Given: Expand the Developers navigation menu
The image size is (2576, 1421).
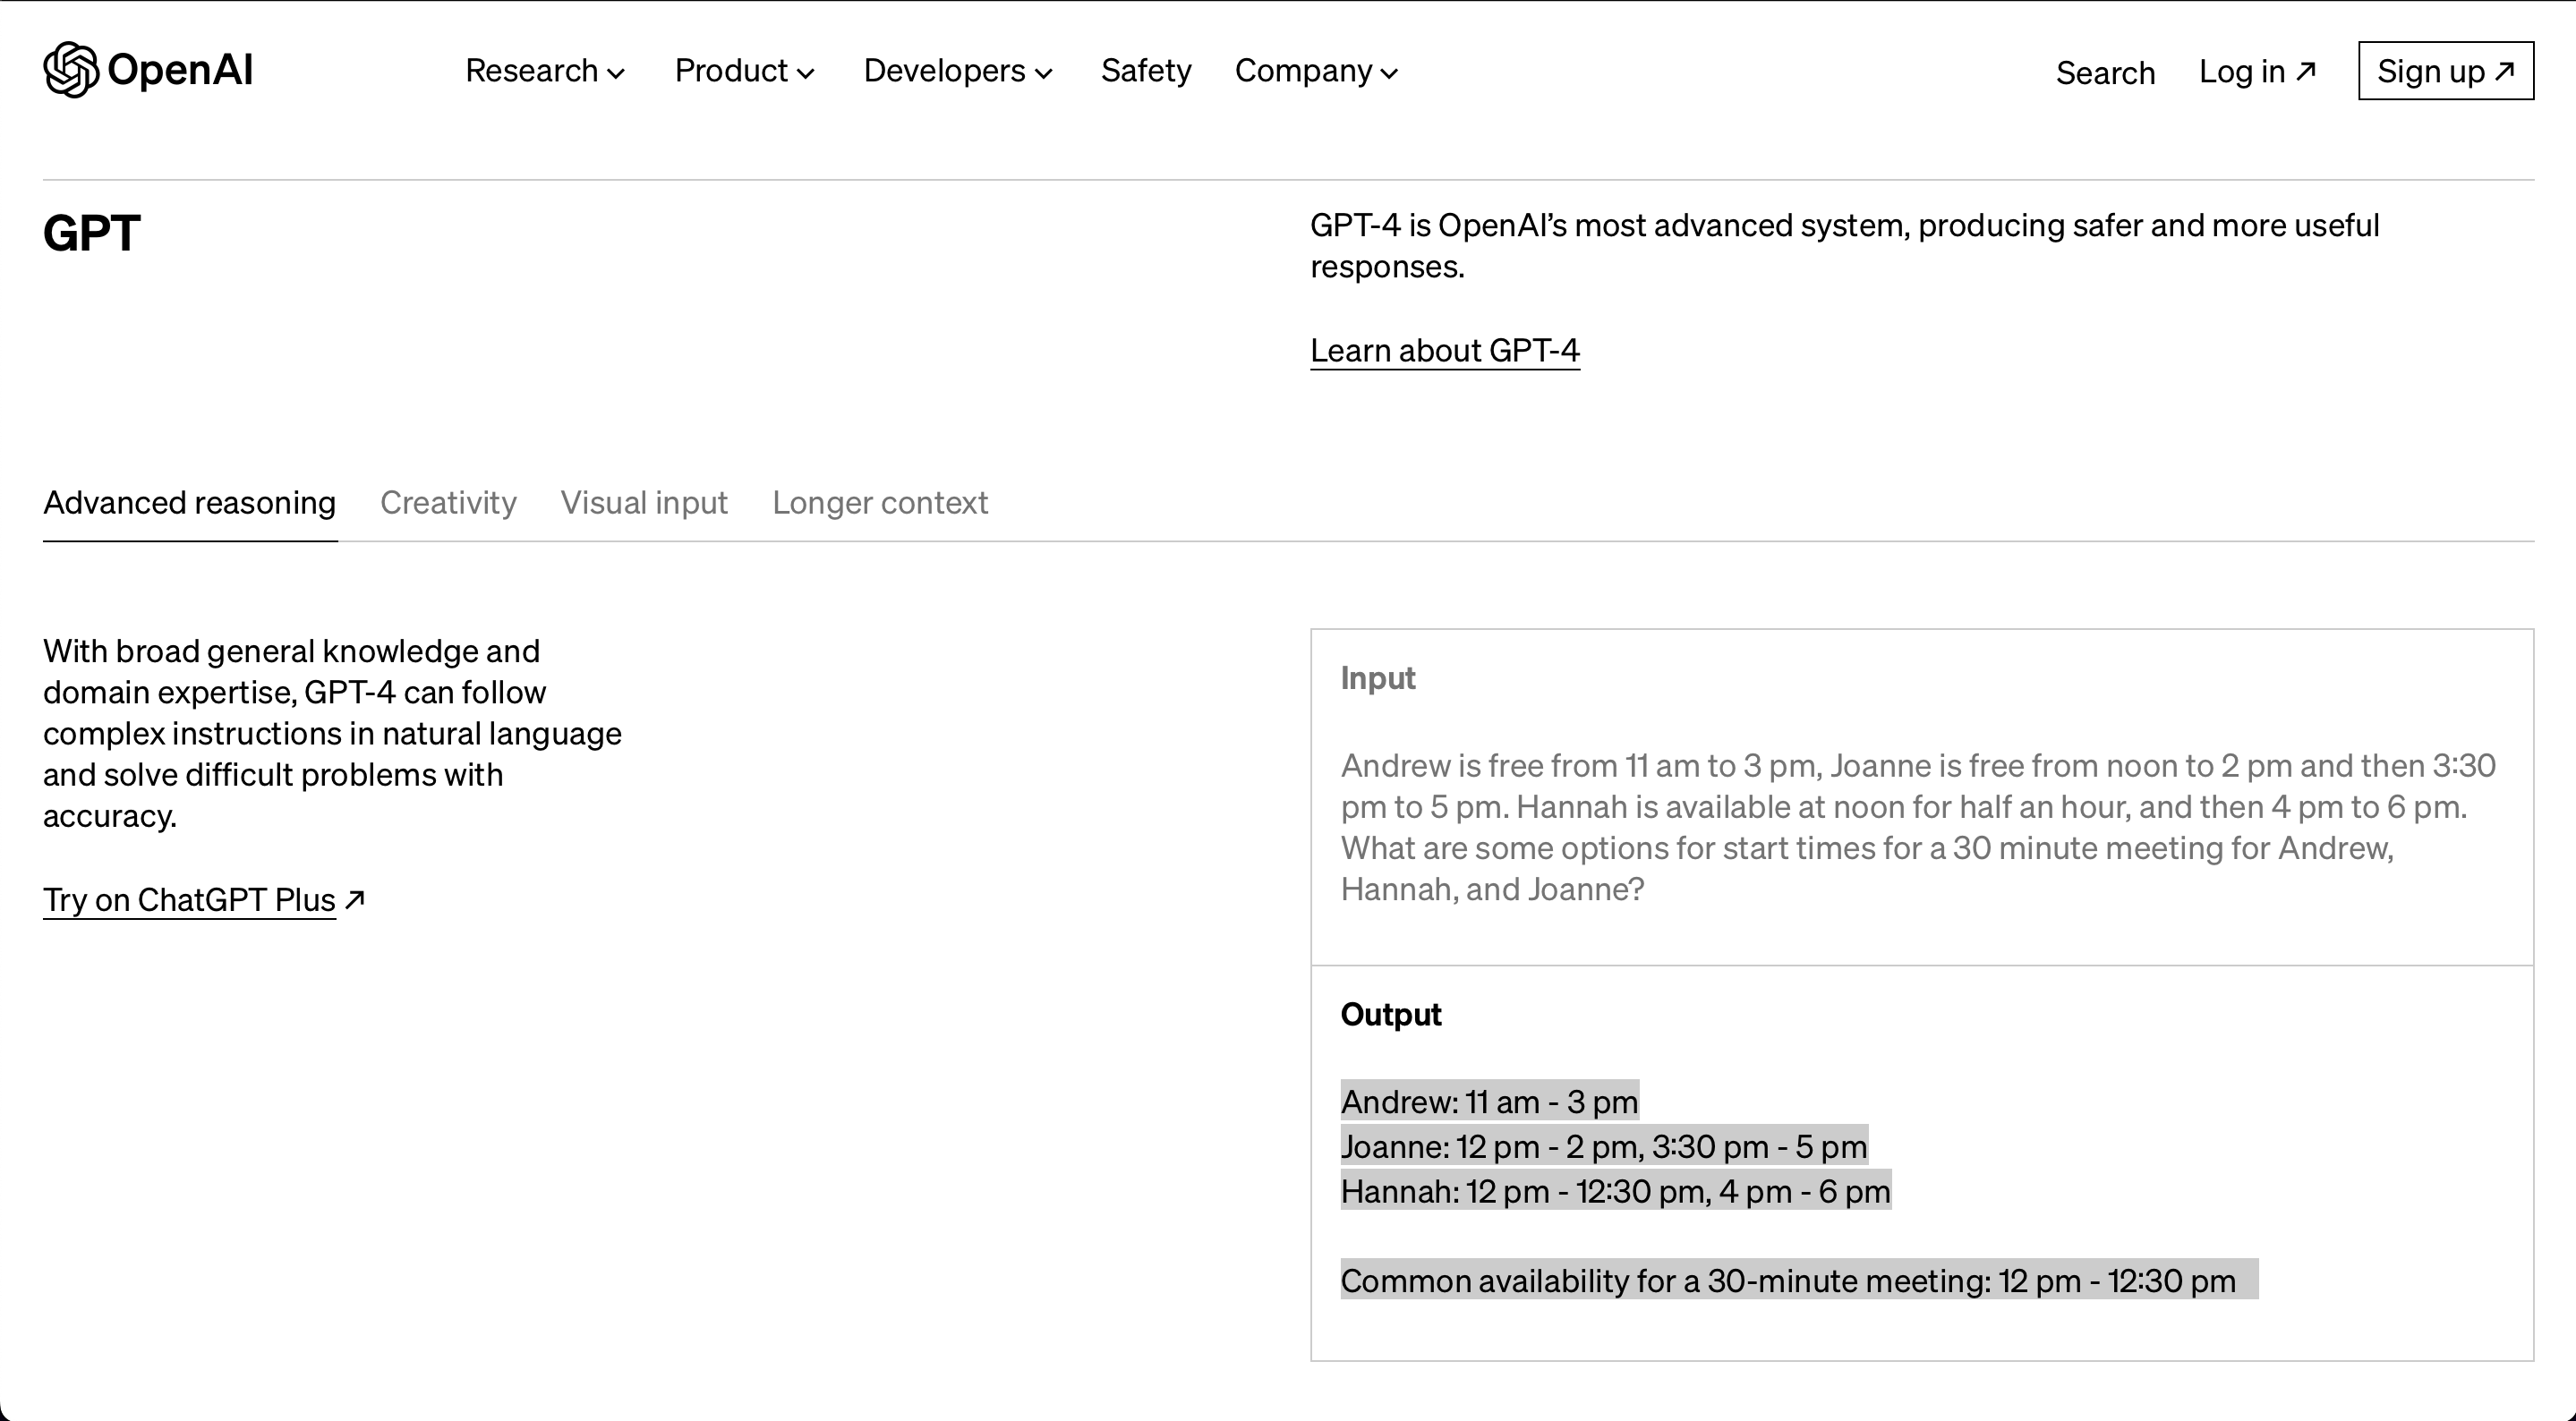Looking at the screenshot, I should (957, 71).
